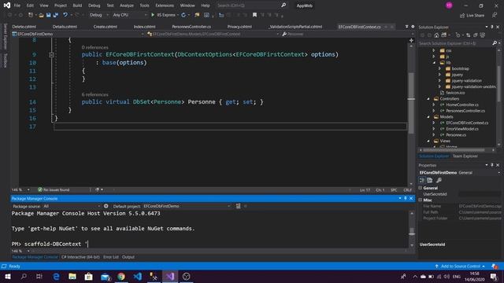This screenshot has height=283, width=504.
Task: Click Sync with Active Document icon
Action: coord(468,35)
